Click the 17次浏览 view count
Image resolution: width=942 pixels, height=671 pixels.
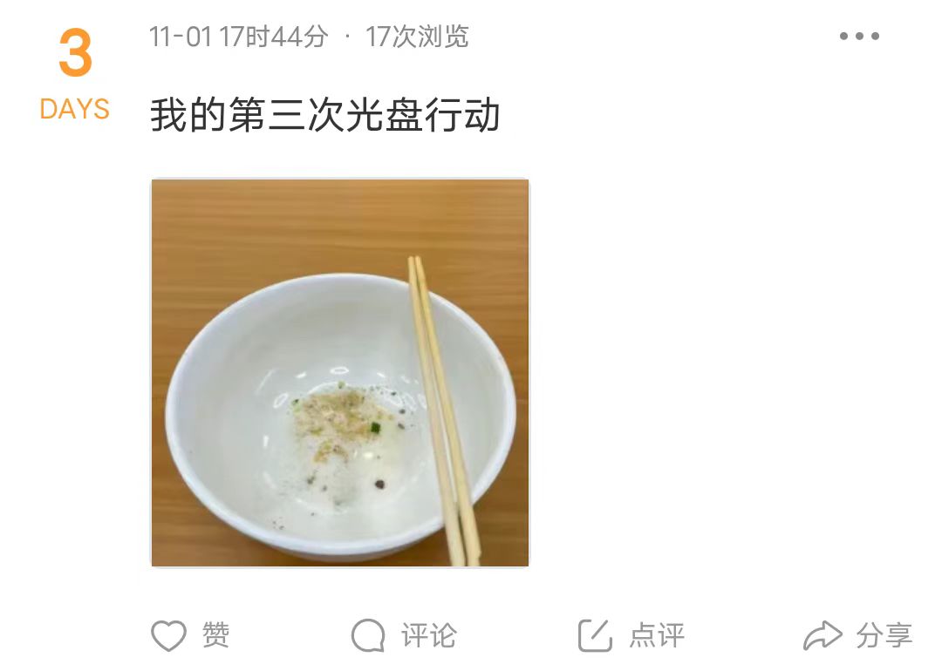(417, 37)
